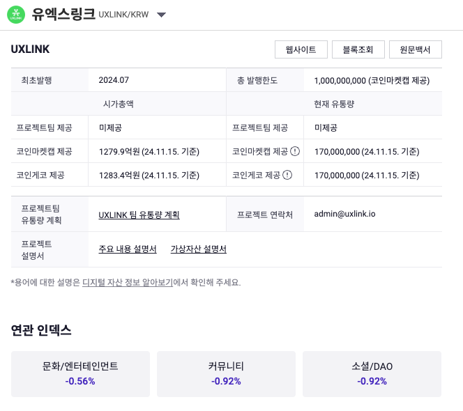Image resolution: width=463 pixels, height=411 pixels.
Task: Click the 프로젝트팀 제공 label under 시가총액
Action: tap(45, 127)
